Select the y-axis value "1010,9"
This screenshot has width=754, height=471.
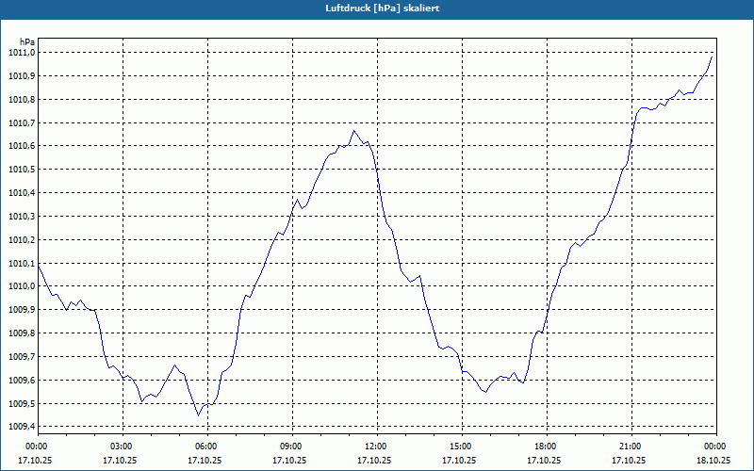coord(22,76)
